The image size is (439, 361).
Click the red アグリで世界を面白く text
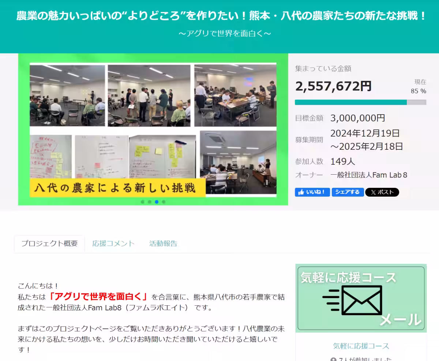coord(99,296)
